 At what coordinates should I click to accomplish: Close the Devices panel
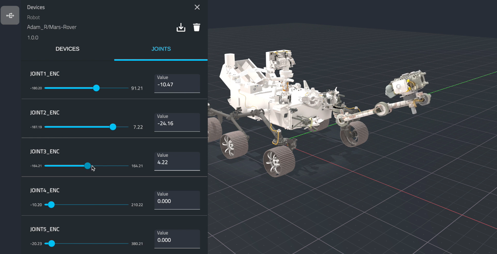[x=197, y=7]
